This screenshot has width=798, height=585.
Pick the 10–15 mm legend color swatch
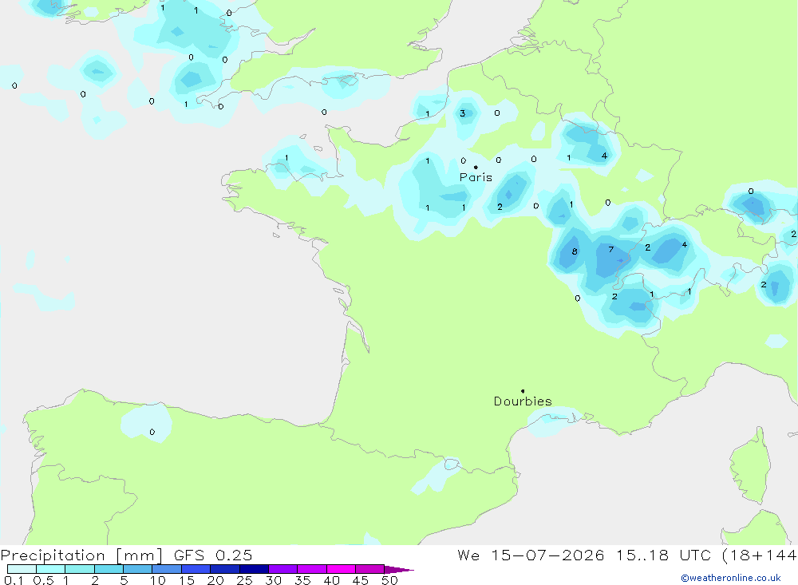167,569
